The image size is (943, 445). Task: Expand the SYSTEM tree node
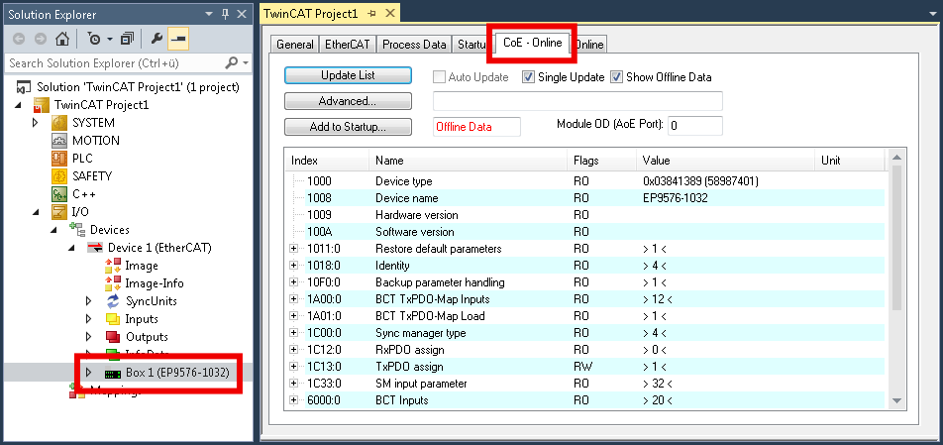(36, 123)
